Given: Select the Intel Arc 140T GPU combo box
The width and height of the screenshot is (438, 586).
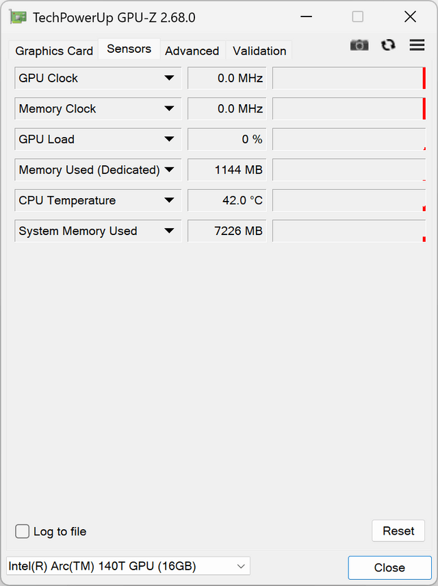Looking at the screenshot, I should pos(128,566).
